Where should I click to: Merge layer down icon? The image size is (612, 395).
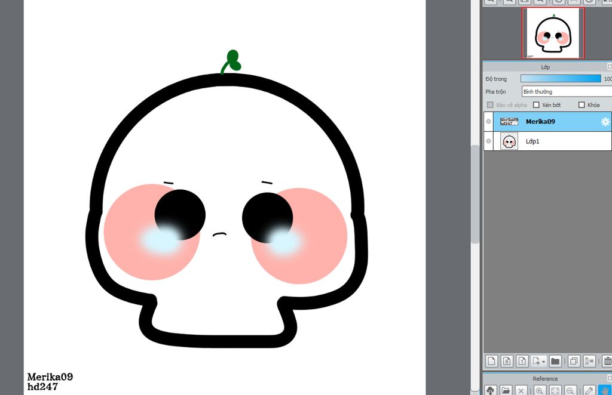point(589,361)
